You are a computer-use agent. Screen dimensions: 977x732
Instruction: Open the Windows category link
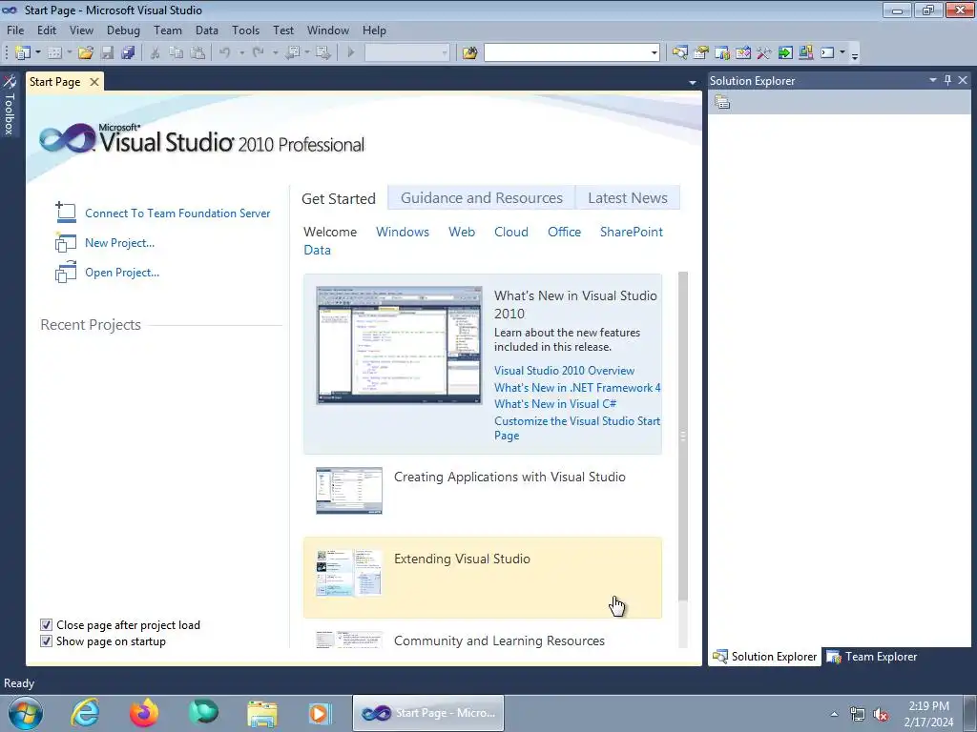tap(403, 233)
